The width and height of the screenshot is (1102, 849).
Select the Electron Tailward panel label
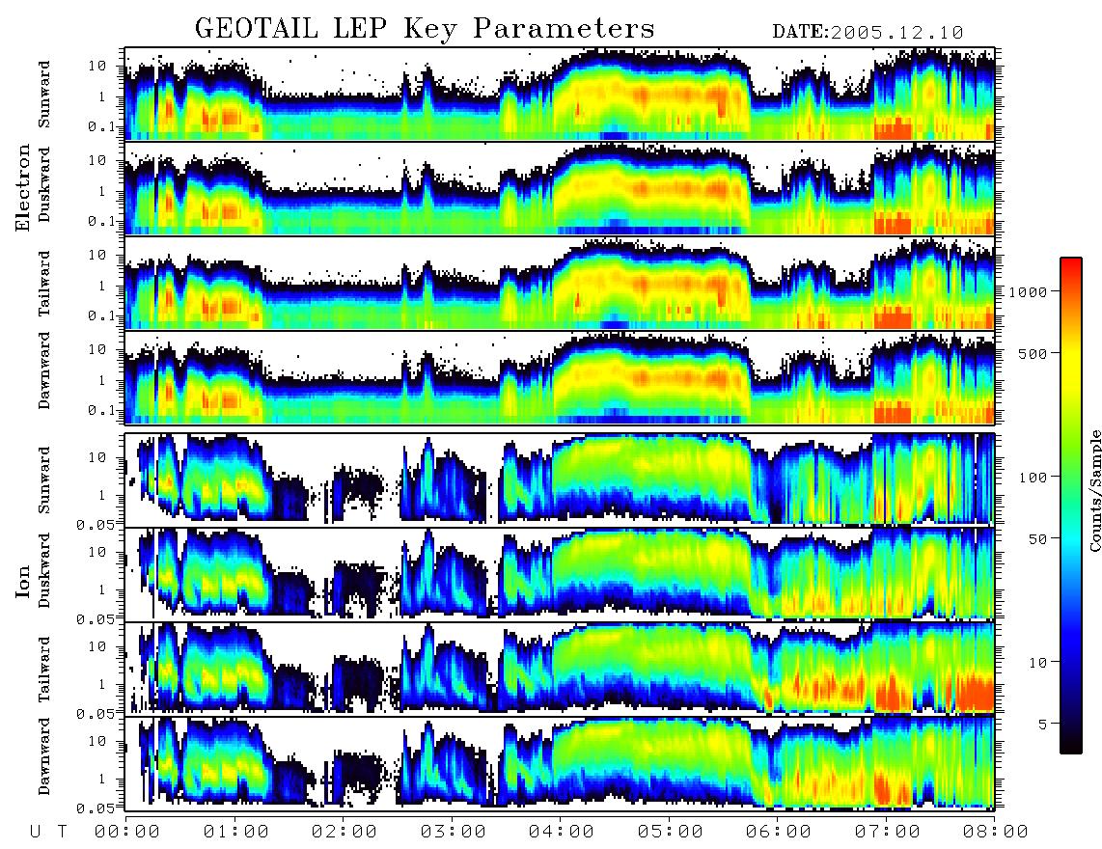pos(44,284)
